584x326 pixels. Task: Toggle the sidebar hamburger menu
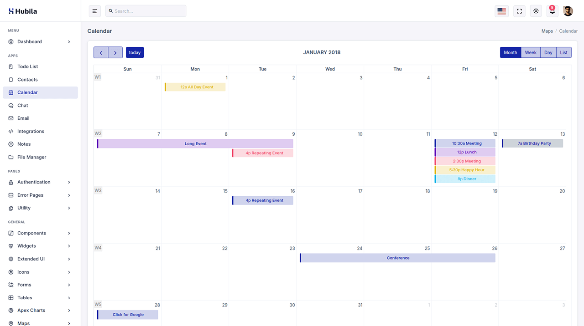(x=95, y=11)
